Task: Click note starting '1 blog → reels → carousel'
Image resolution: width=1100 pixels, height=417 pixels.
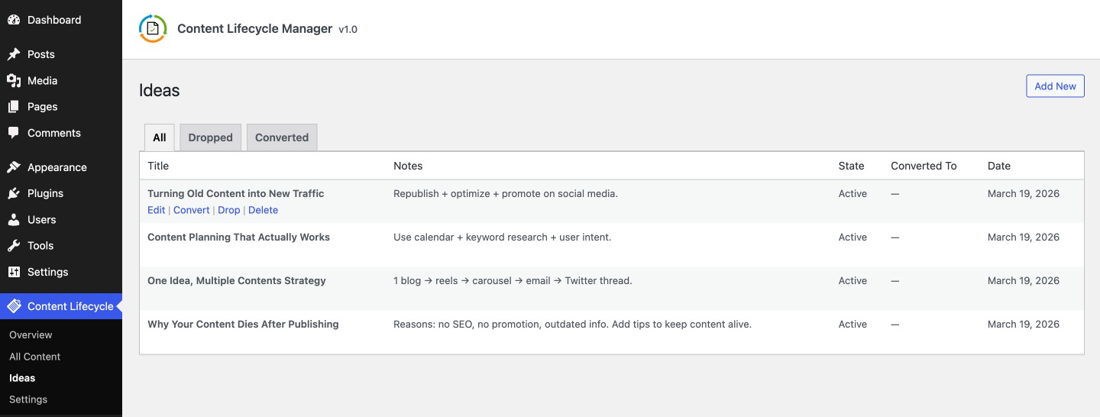Action: tap(513, 280)
